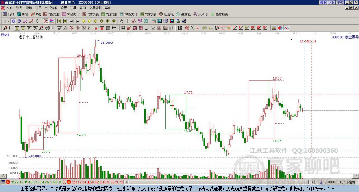Select the red pencil drawing tool

(5, 28)
